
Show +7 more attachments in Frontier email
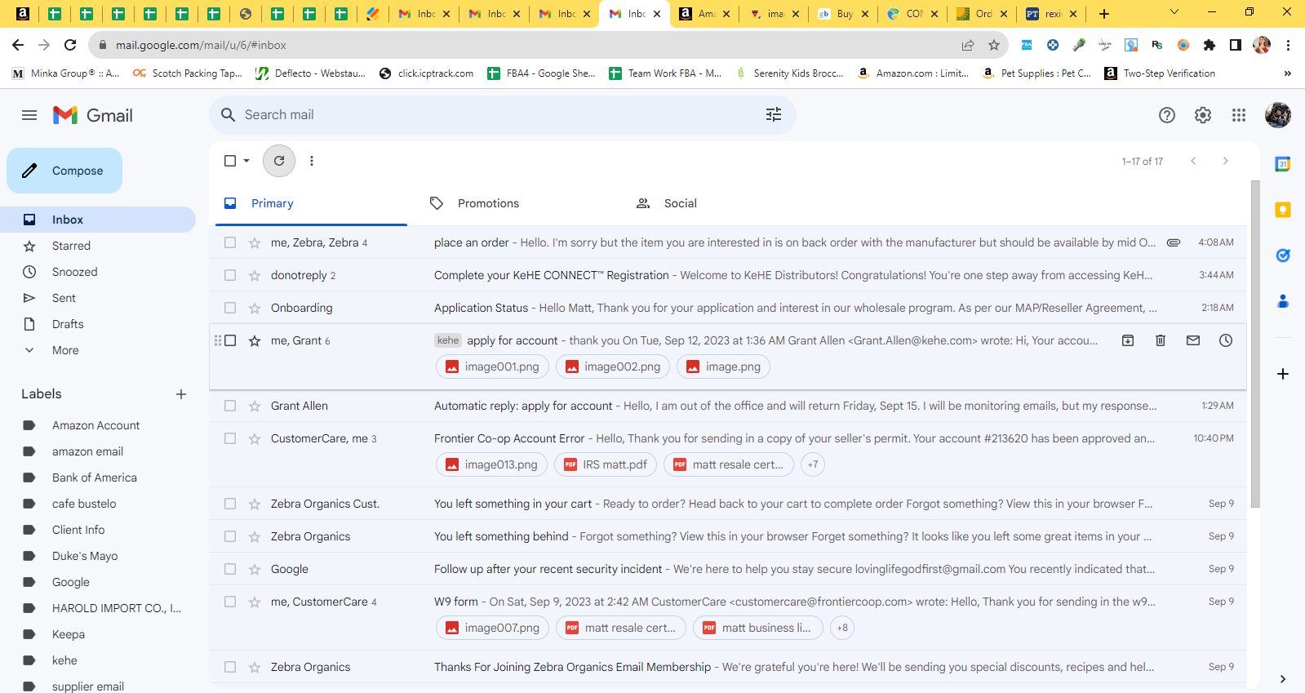coord(813,464)
